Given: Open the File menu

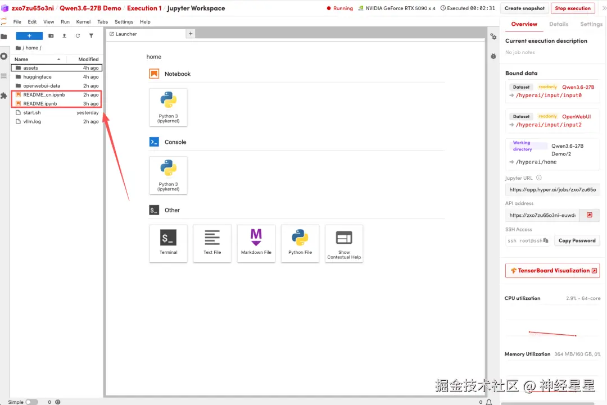Looking at the screenshot, I should click(x=17, y=22).
